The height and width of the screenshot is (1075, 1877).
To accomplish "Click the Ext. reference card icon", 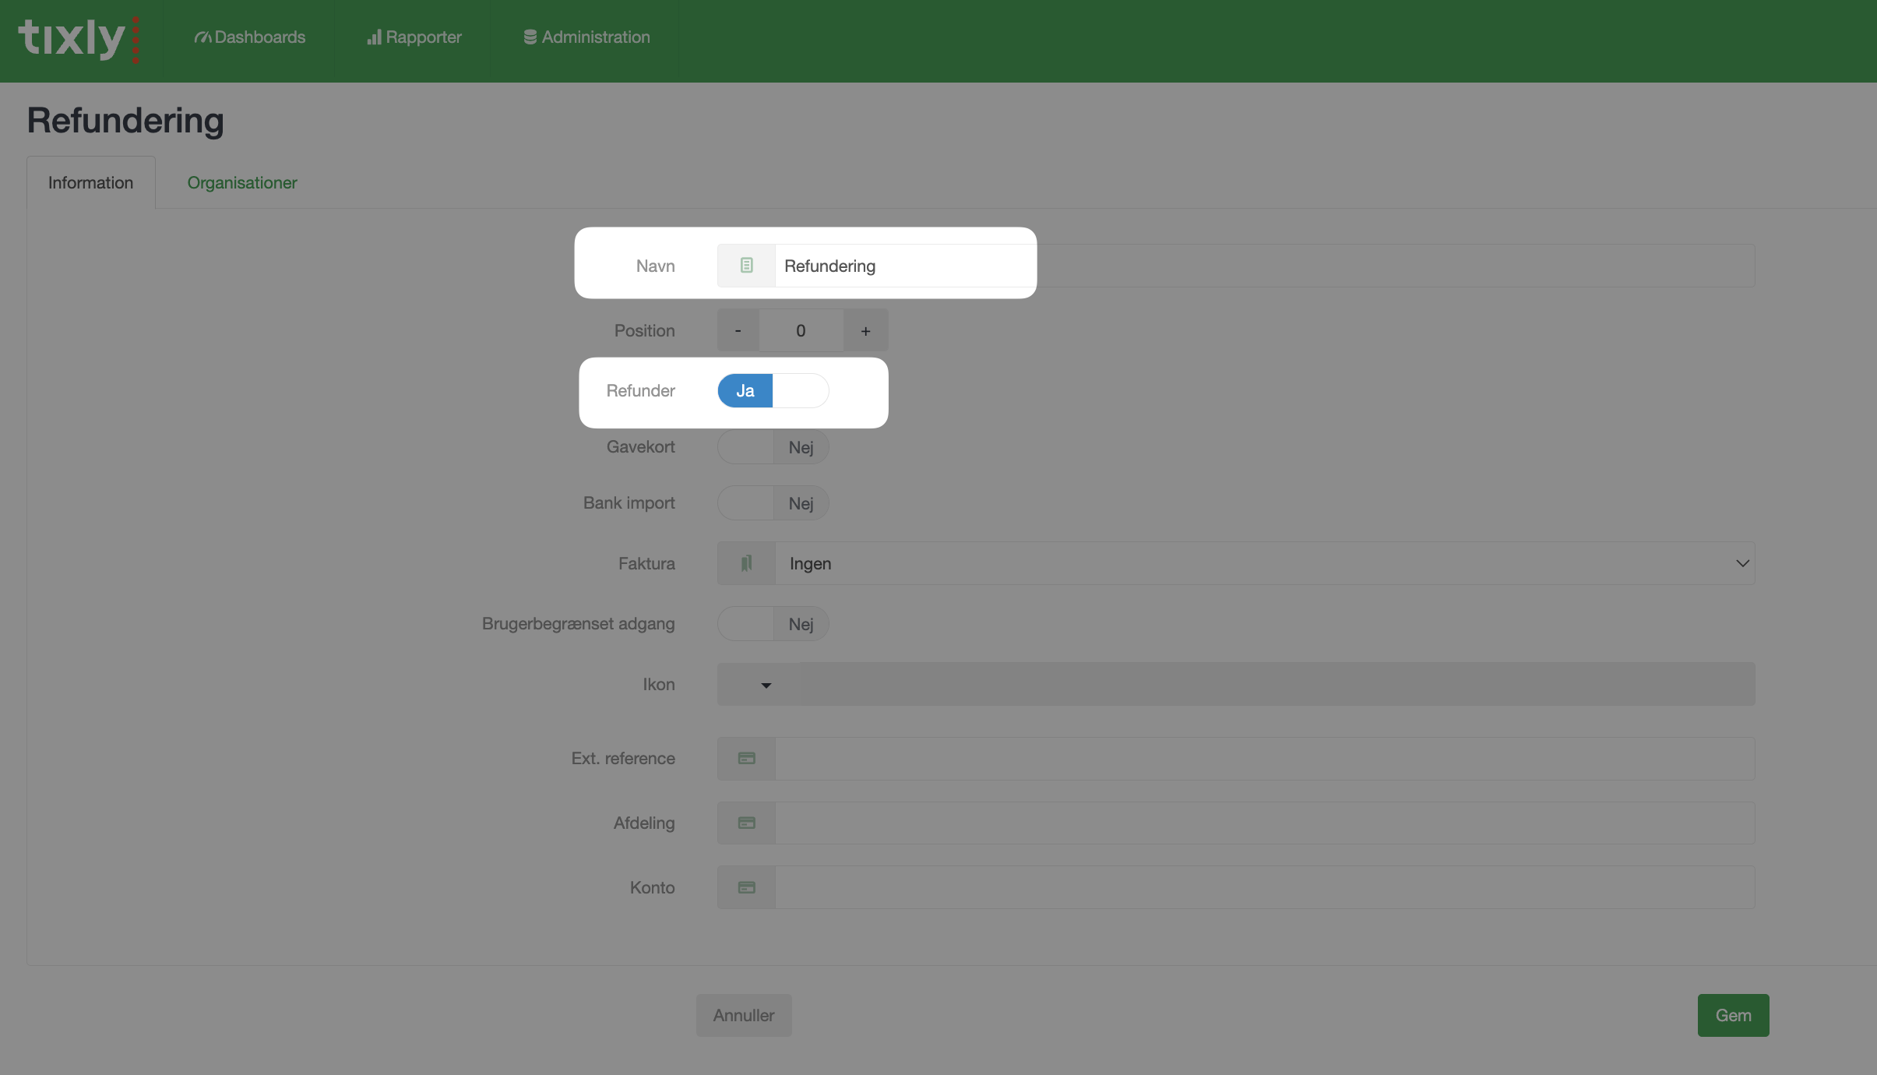I will click(746, 759).
